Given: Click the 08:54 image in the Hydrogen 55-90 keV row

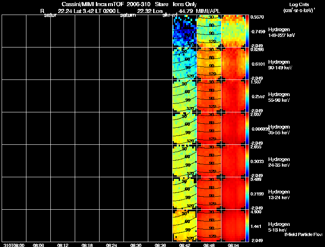Looking at the screenshot, I should click(233, 96).
